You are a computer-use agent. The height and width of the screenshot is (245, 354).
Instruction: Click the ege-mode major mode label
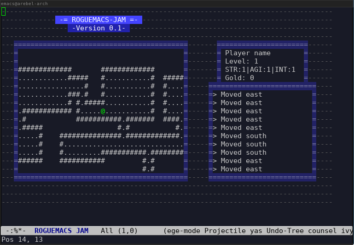tap(184, 231)
